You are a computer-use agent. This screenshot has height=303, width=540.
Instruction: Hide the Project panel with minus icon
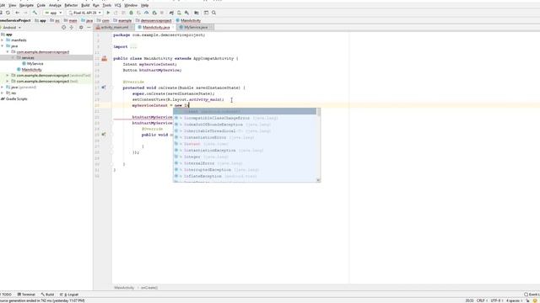(89, 27)
